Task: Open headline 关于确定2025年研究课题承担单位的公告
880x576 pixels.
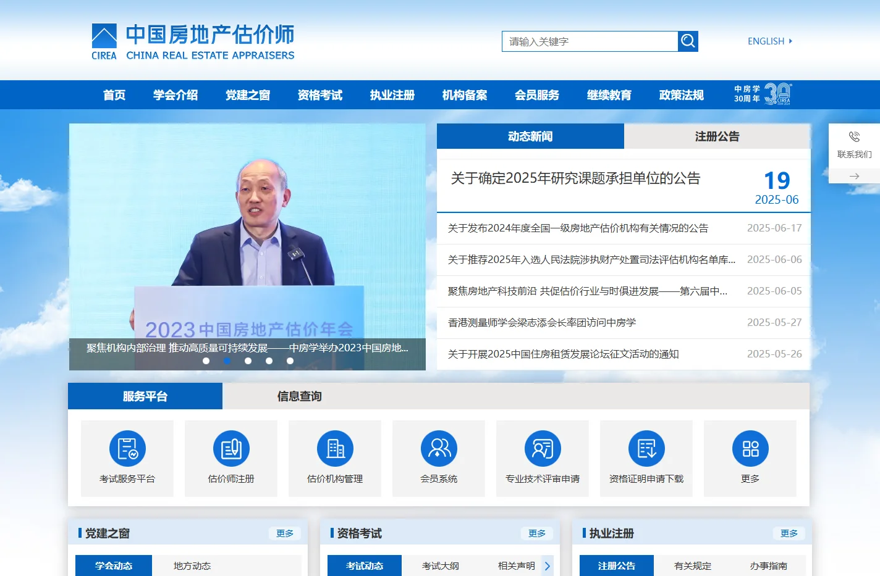Action: point(575,178)
